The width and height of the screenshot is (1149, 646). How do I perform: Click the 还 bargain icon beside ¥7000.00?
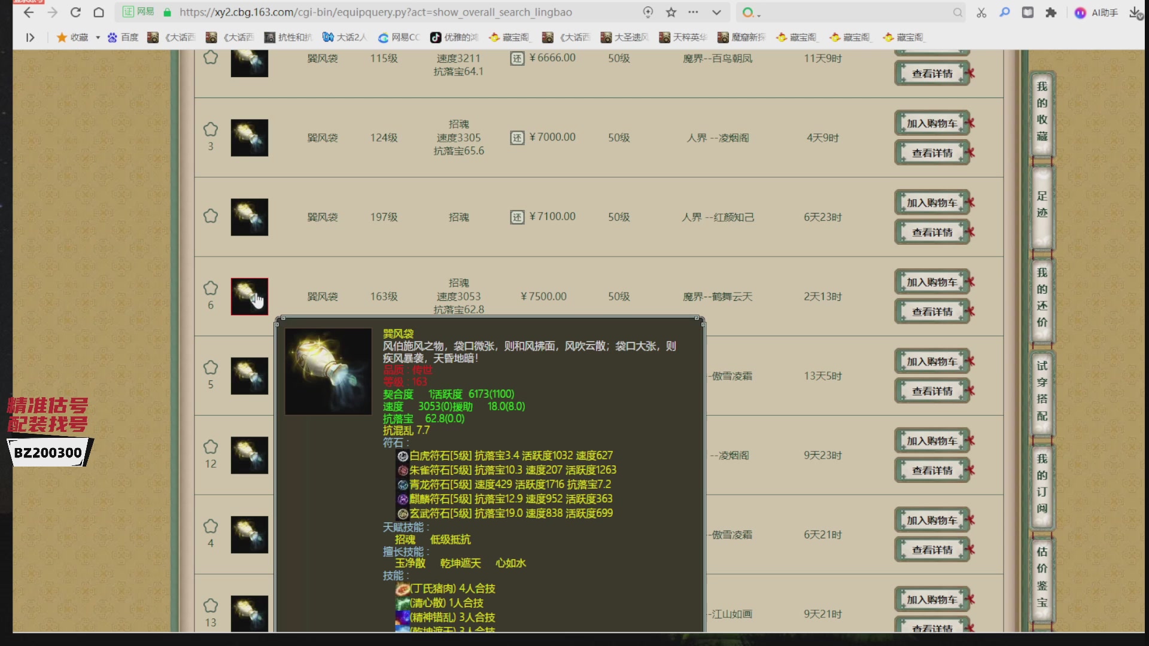517,138
